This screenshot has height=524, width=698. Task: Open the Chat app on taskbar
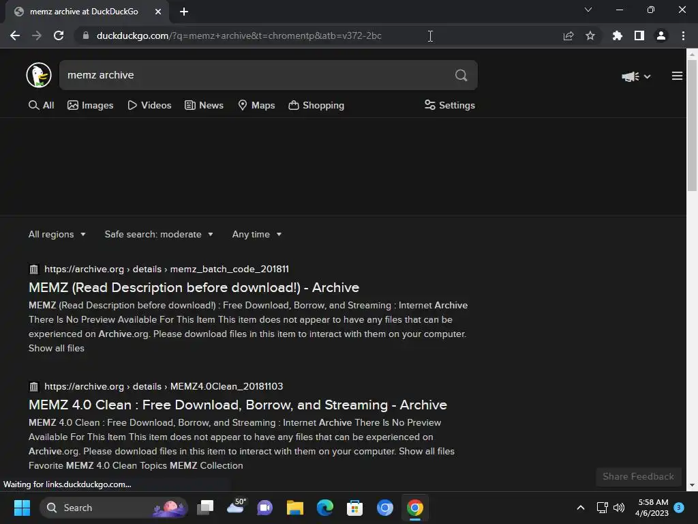pos(265,508)
